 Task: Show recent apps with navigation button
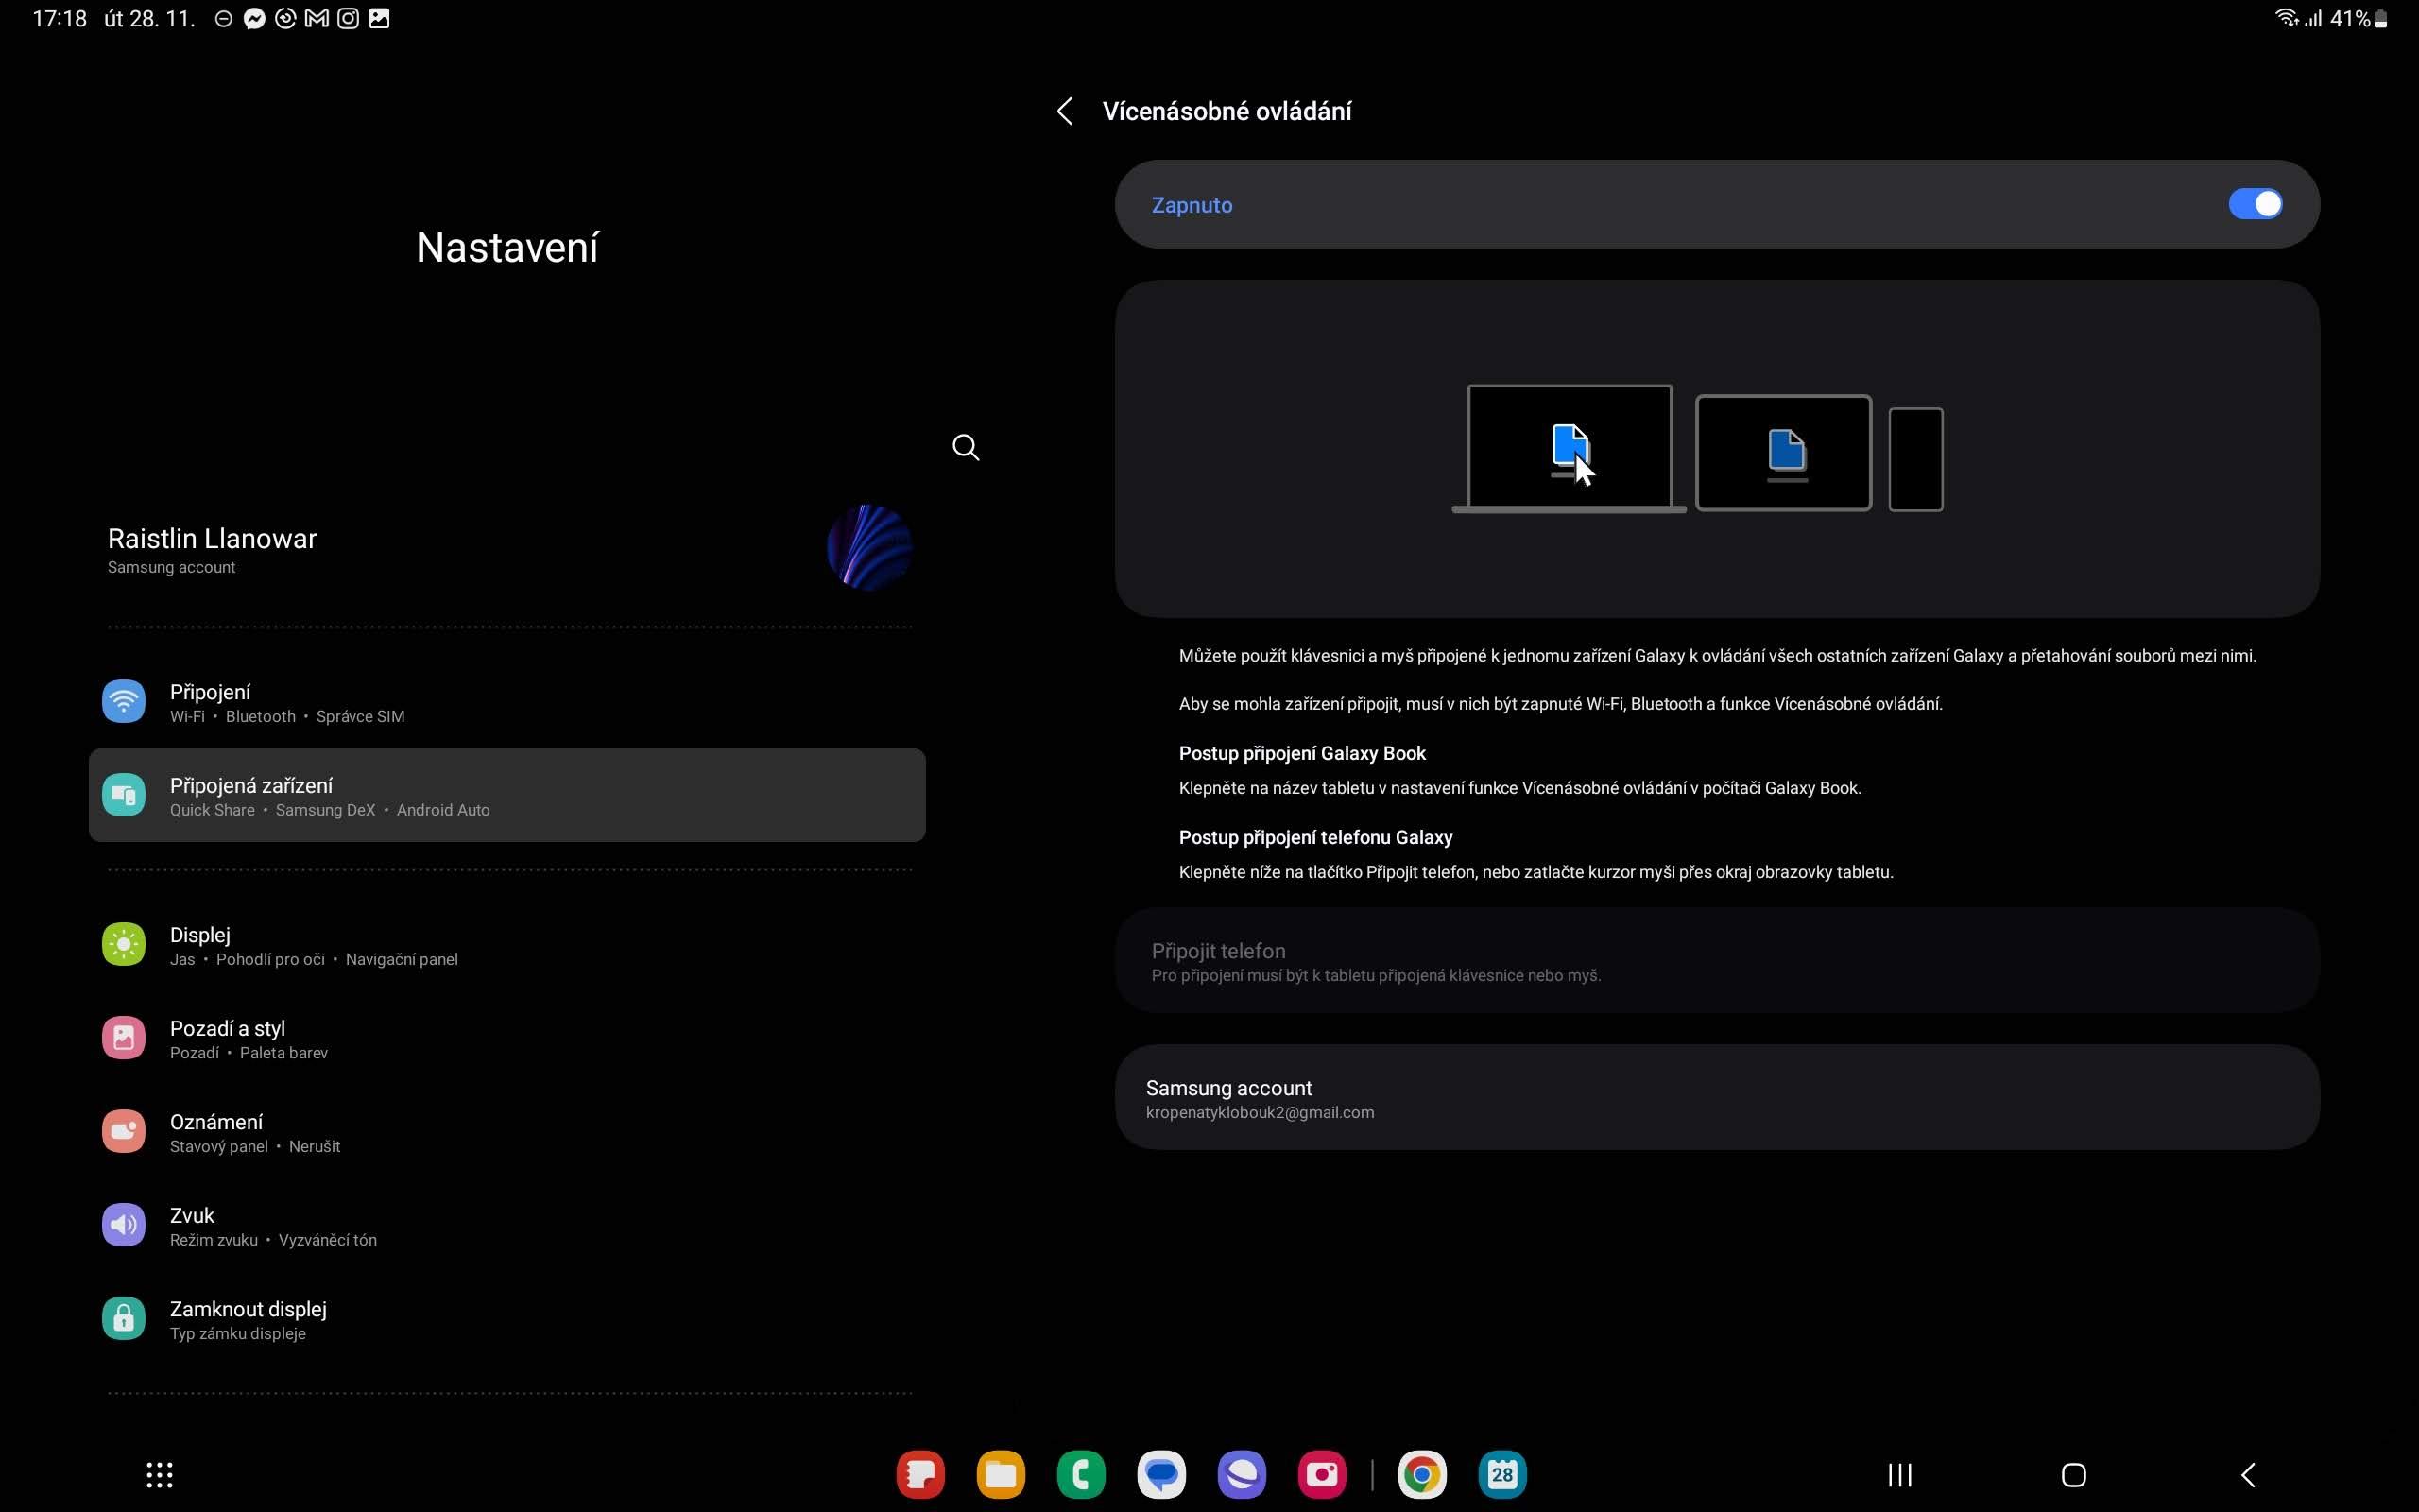click(1900, 1475)
